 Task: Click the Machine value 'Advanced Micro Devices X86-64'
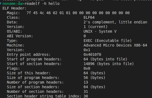[x=115, y=45]
